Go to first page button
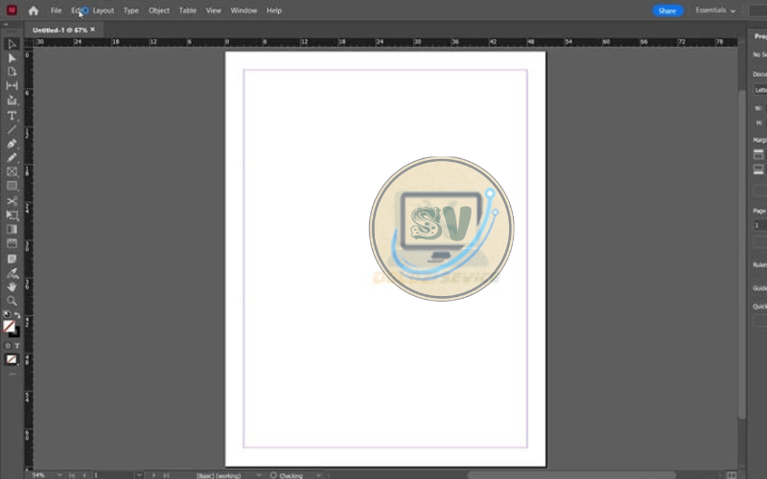 click(72, 474)
